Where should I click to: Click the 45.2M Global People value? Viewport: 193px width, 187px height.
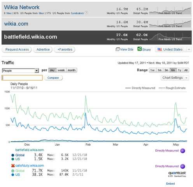point(142,9)
